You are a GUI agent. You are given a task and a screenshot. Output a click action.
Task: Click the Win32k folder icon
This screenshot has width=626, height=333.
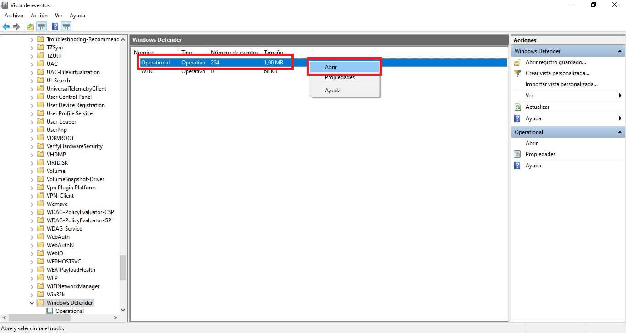[x=40, y=295]
